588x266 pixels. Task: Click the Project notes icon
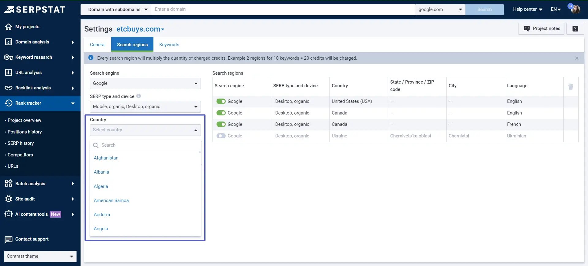527,28
